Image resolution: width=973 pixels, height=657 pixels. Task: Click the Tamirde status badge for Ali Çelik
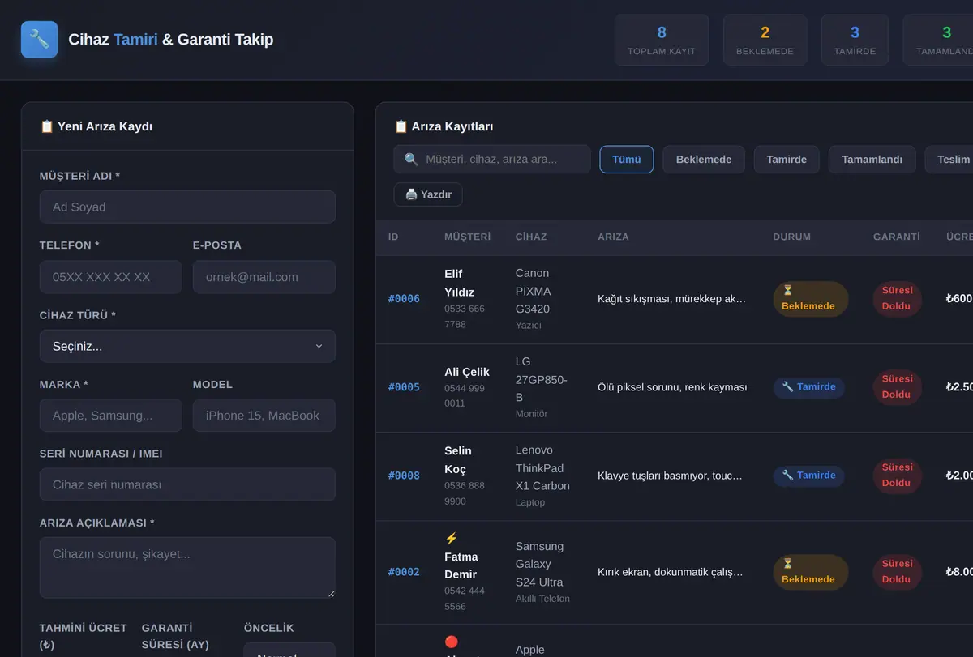pos(808,387)
